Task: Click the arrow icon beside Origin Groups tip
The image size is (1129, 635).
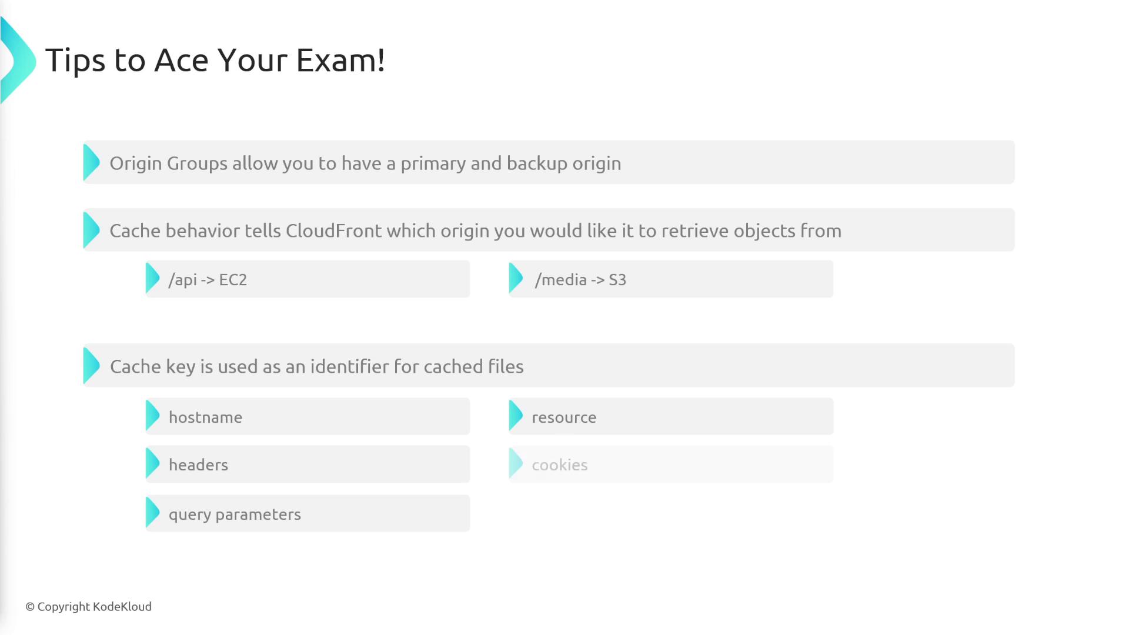Action: tap(91, 162)
